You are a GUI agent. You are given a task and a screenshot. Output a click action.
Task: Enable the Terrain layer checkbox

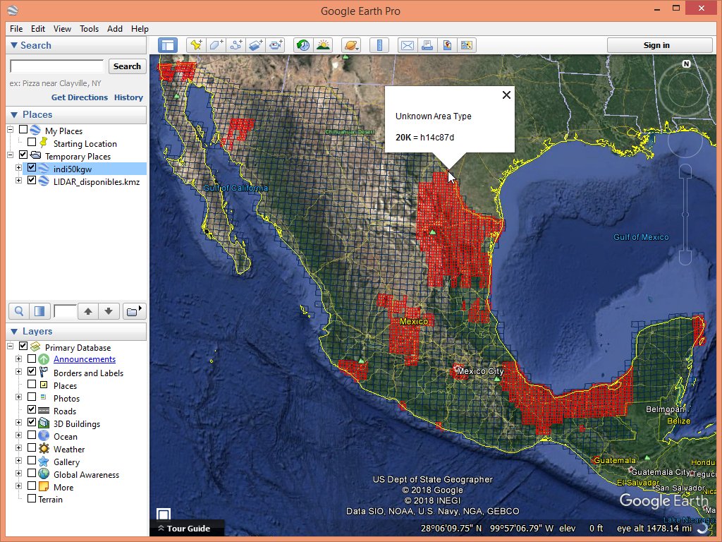32,499
